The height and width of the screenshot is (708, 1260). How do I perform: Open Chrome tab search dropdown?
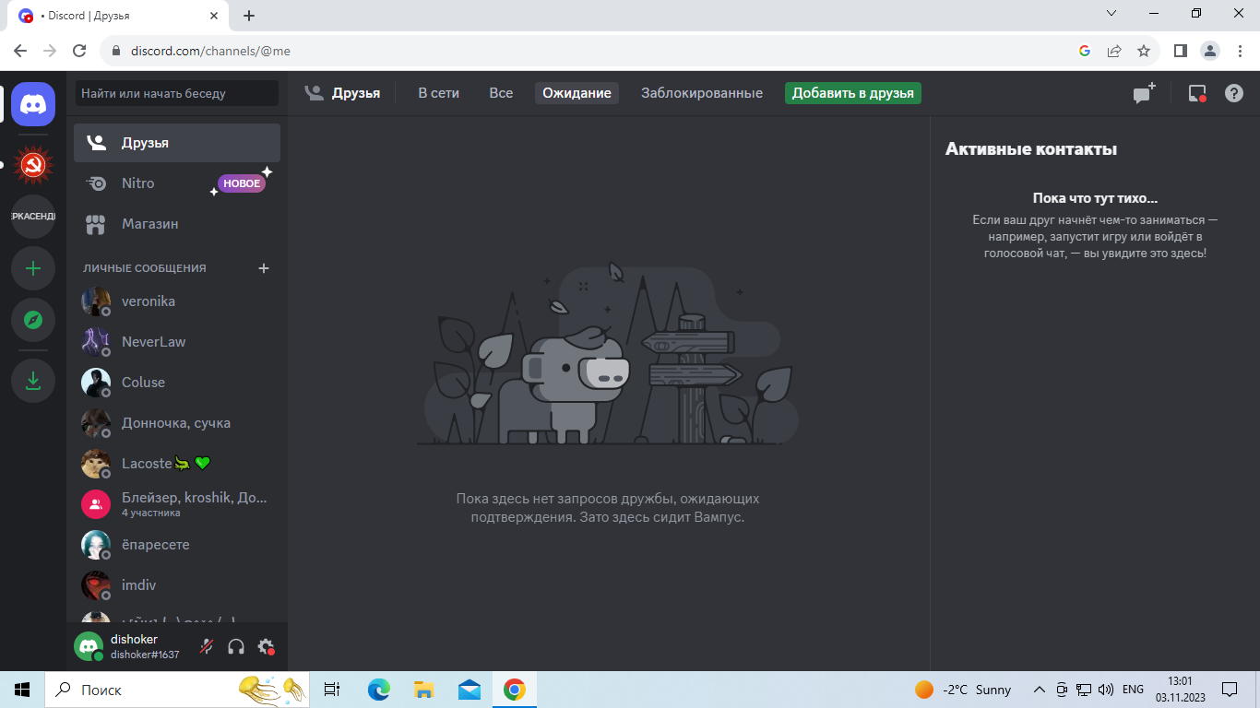[x=1111, y=14]
